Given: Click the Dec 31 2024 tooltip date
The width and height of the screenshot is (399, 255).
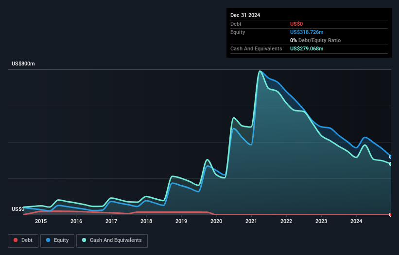Looking at the screenshot, I should point(245,15).
